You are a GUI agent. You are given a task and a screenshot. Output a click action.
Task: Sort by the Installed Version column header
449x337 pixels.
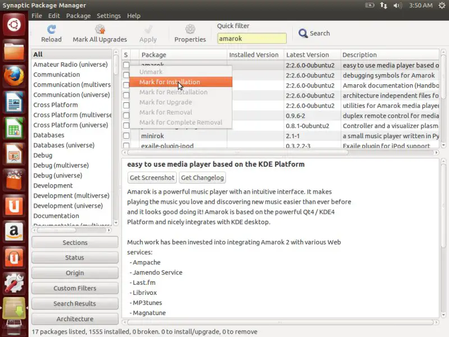pos(255,54)
